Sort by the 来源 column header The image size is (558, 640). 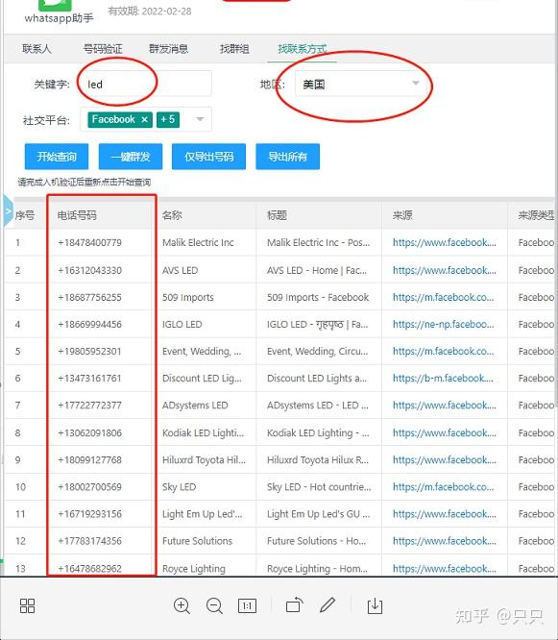(402, 215)
